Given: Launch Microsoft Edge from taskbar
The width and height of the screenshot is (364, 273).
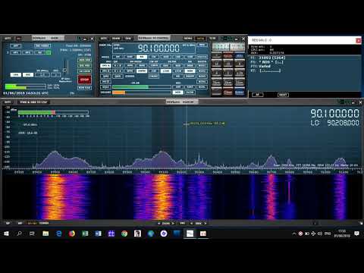Looking at the screenshot, I should click(58, 234).
